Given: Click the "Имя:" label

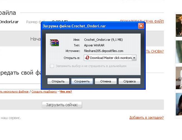Looking at the screenshot, I should [x=76, y=40].
